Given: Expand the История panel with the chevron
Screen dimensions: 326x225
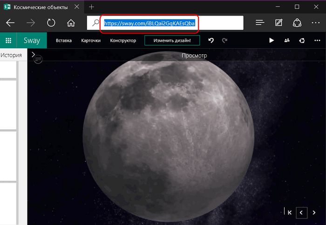Looking at the screenshot, I should (34, 55).
